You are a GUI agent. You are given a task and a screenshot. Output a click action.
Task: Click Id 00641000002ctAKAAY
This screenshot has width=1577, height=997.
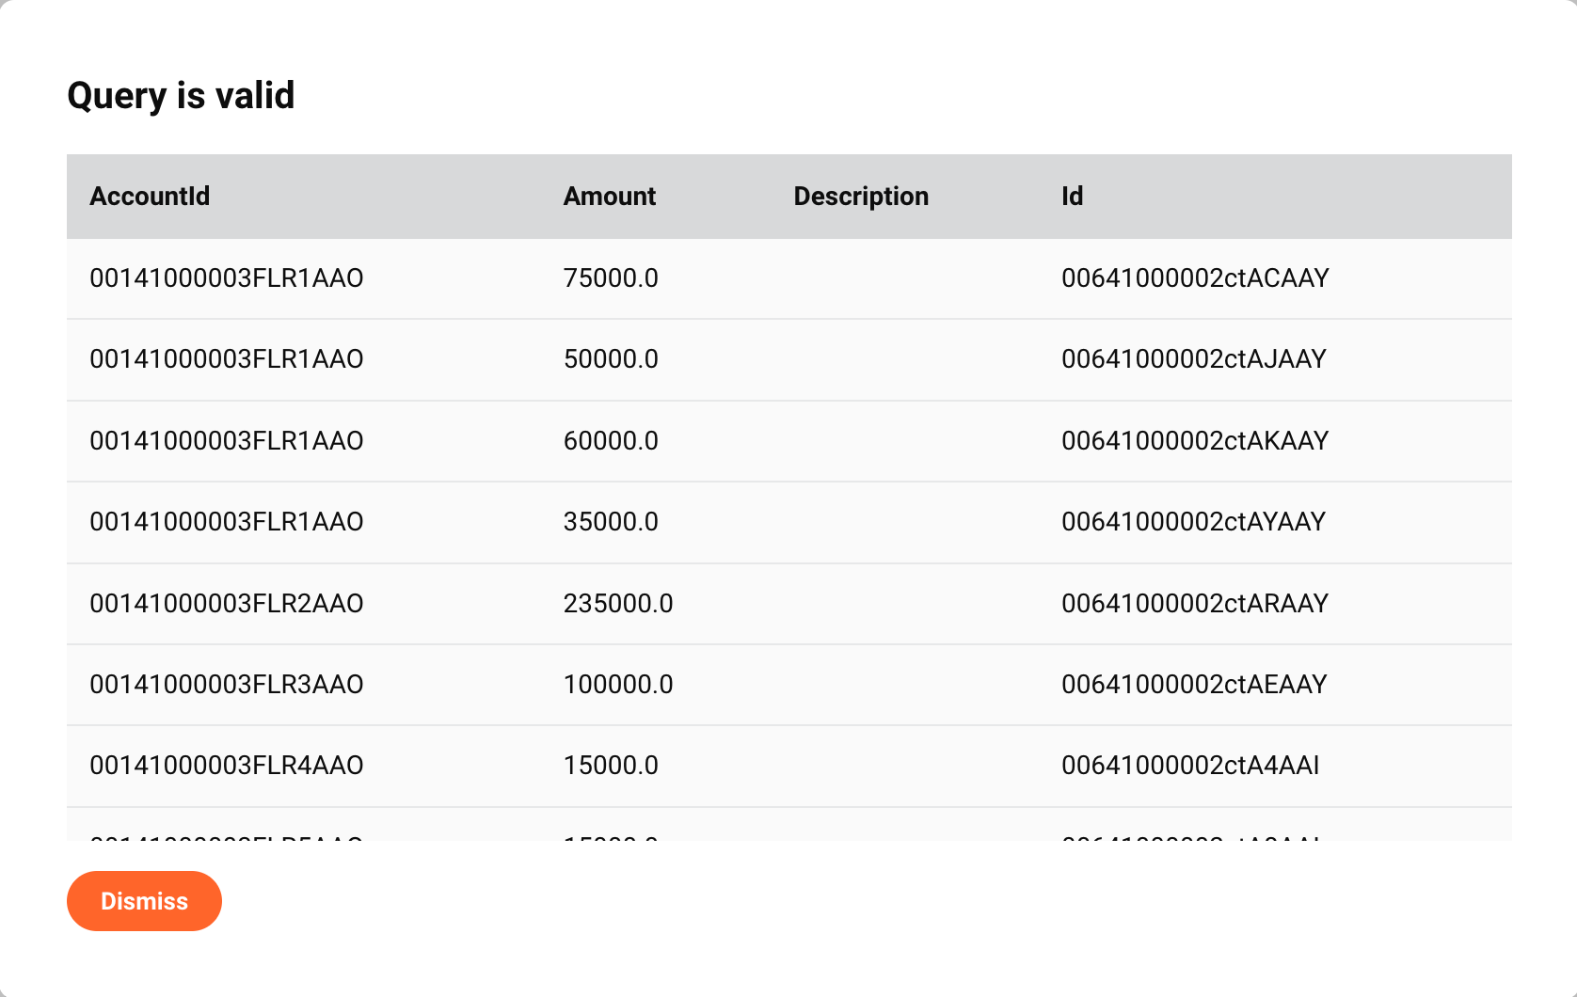coord(1195,441)
